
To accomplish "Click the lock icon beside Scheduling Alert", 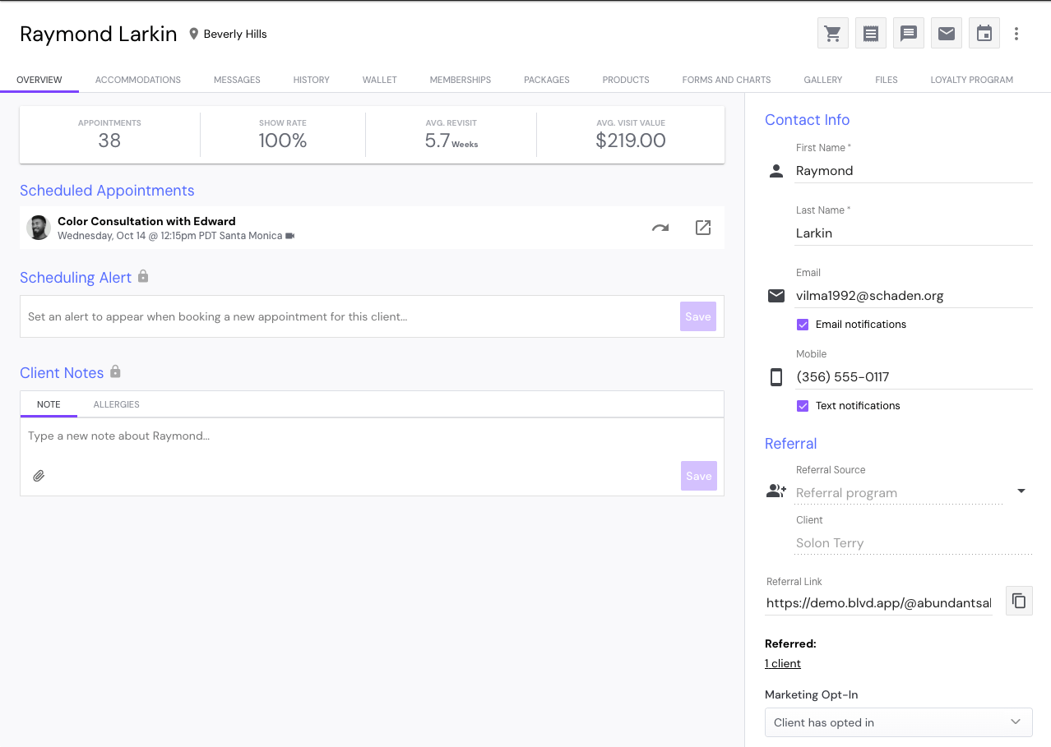I will coord(143,276).
